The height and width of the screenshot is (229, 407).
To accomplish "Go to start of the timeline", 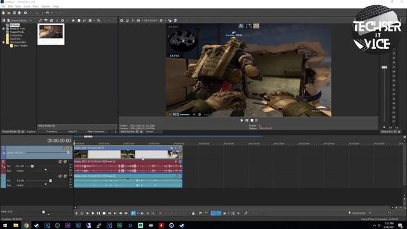I will pos(109,213).
